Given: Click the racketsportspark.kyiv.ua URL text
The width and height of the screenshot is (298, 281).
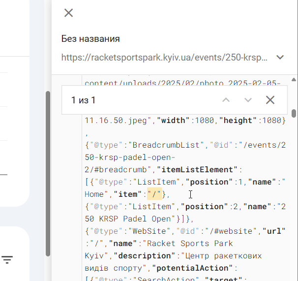Looking at the screenshot, I should [164, 57].
